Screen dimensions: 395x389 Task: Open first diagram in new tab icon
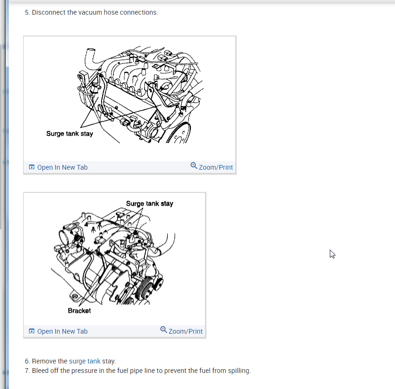click(32, 167)
